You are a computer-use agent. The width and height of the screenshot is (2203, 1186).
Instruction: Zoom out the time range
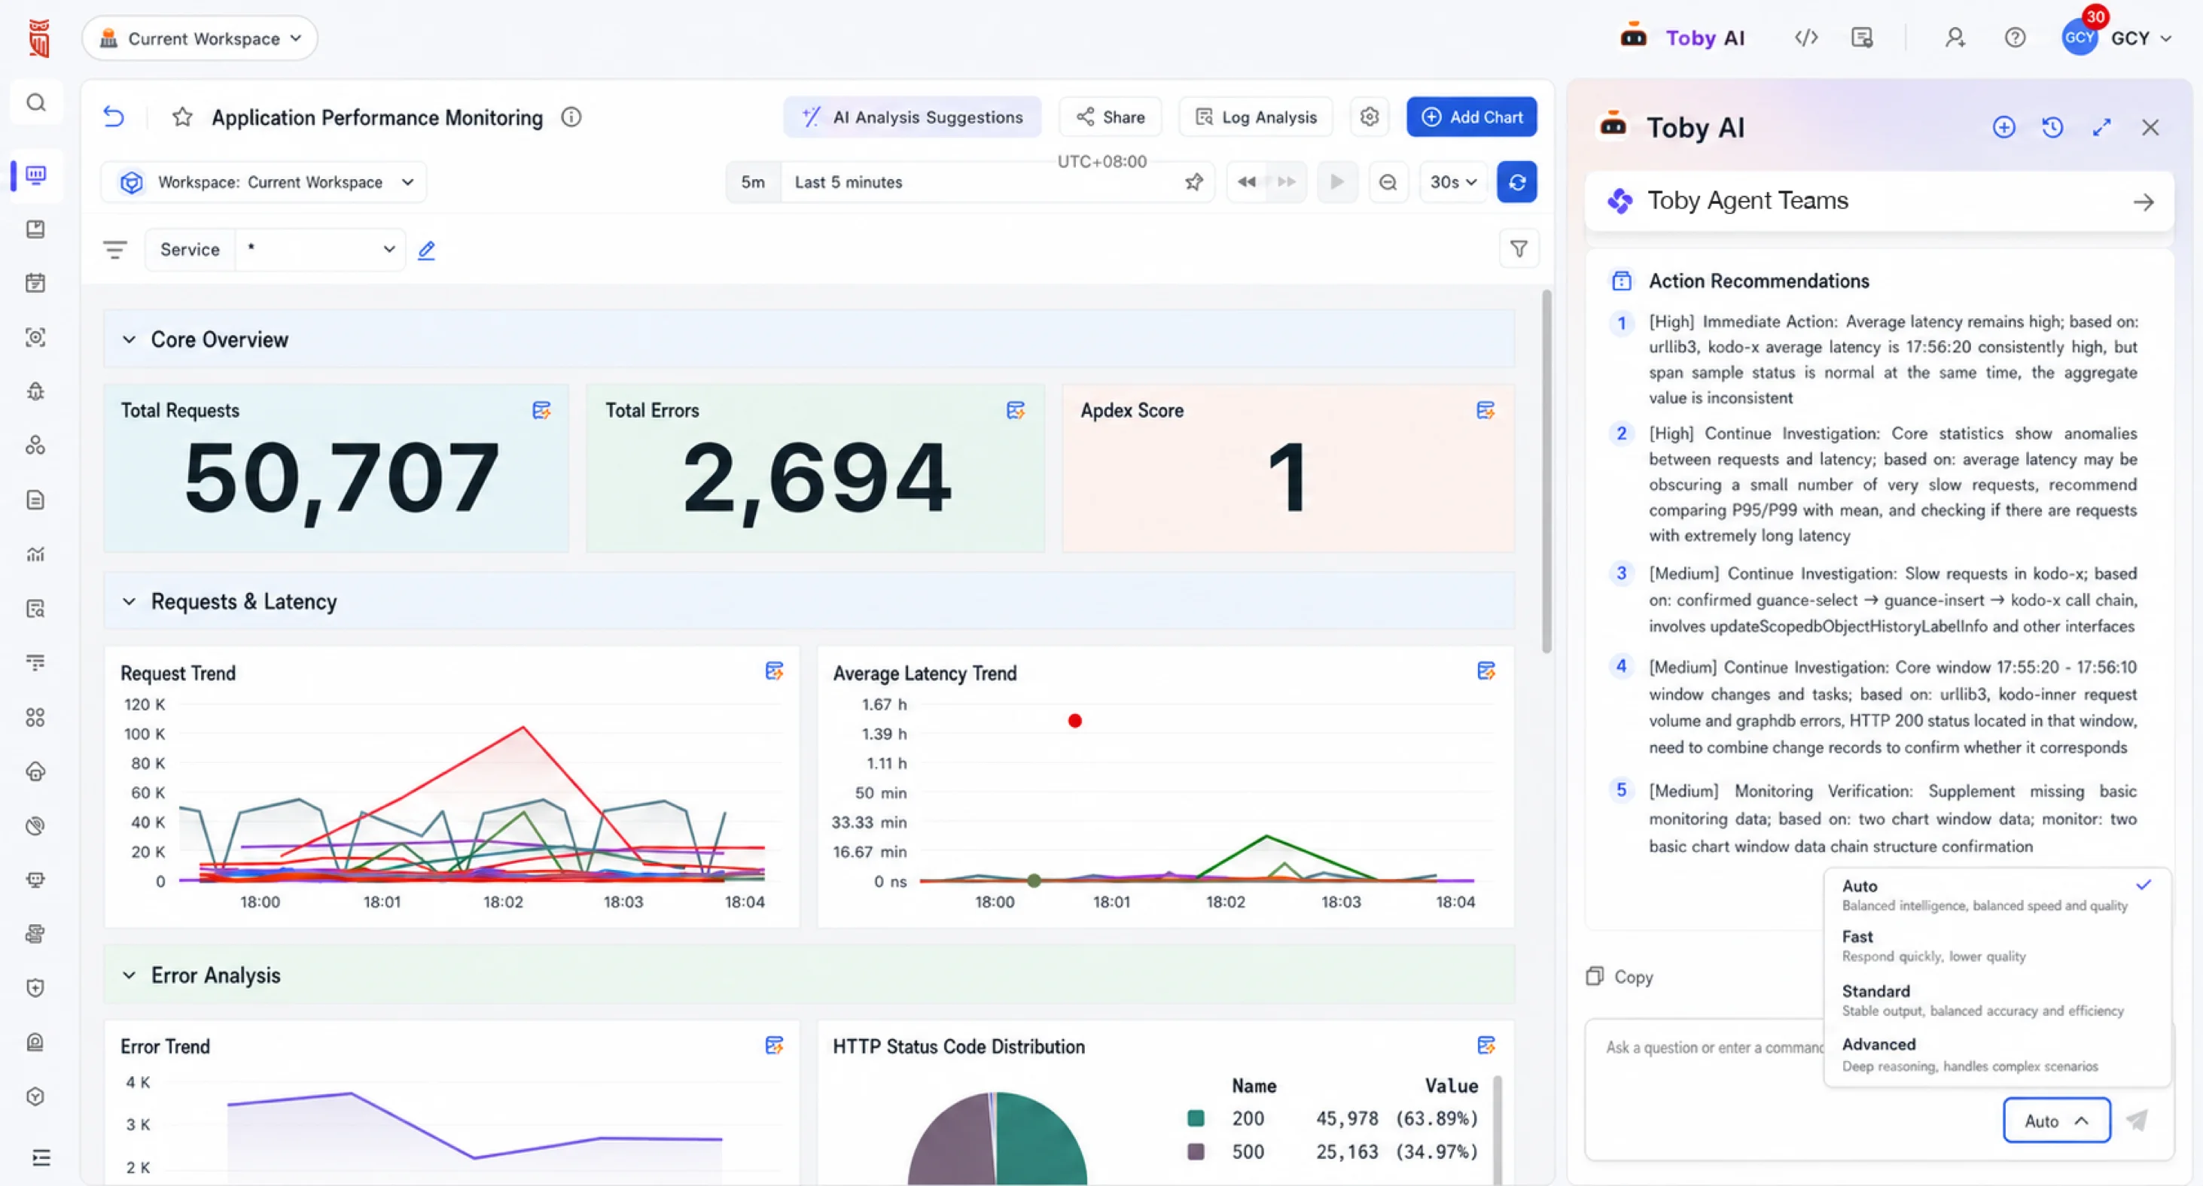click(x=1388, y=182)
